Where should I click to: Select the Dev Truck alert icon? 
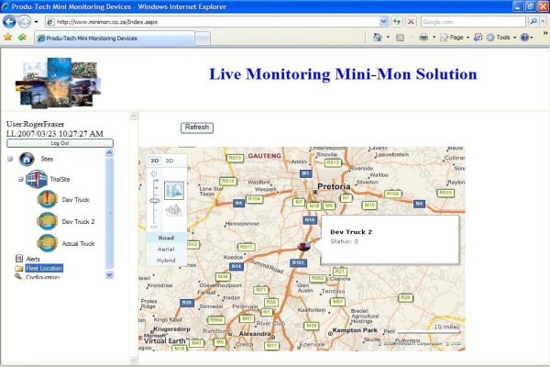(48, 199)
